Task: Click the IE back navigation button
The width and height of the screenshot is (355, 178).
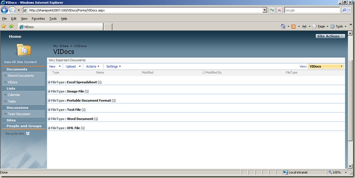Action: click(4, 10)
